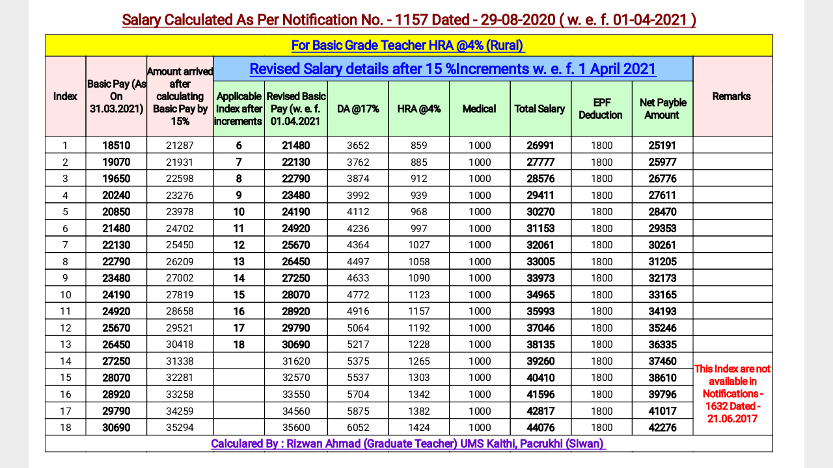
Task: Select the revised basic pay '28070'
Action: pyautogui.click(x=295, y=294)
